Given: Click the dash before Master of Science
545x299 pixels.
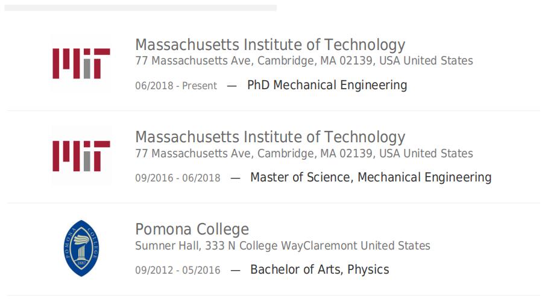Looking at the screenshot, I should [x=235, y=178].
